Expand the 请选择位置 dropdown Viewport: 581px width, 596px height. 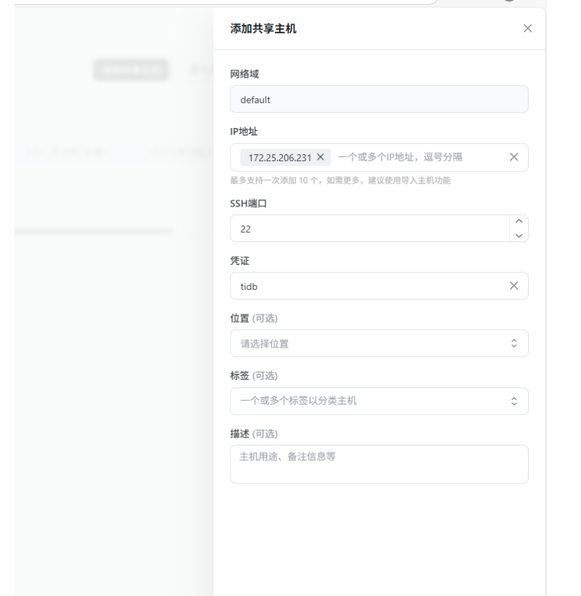[364, 343]
